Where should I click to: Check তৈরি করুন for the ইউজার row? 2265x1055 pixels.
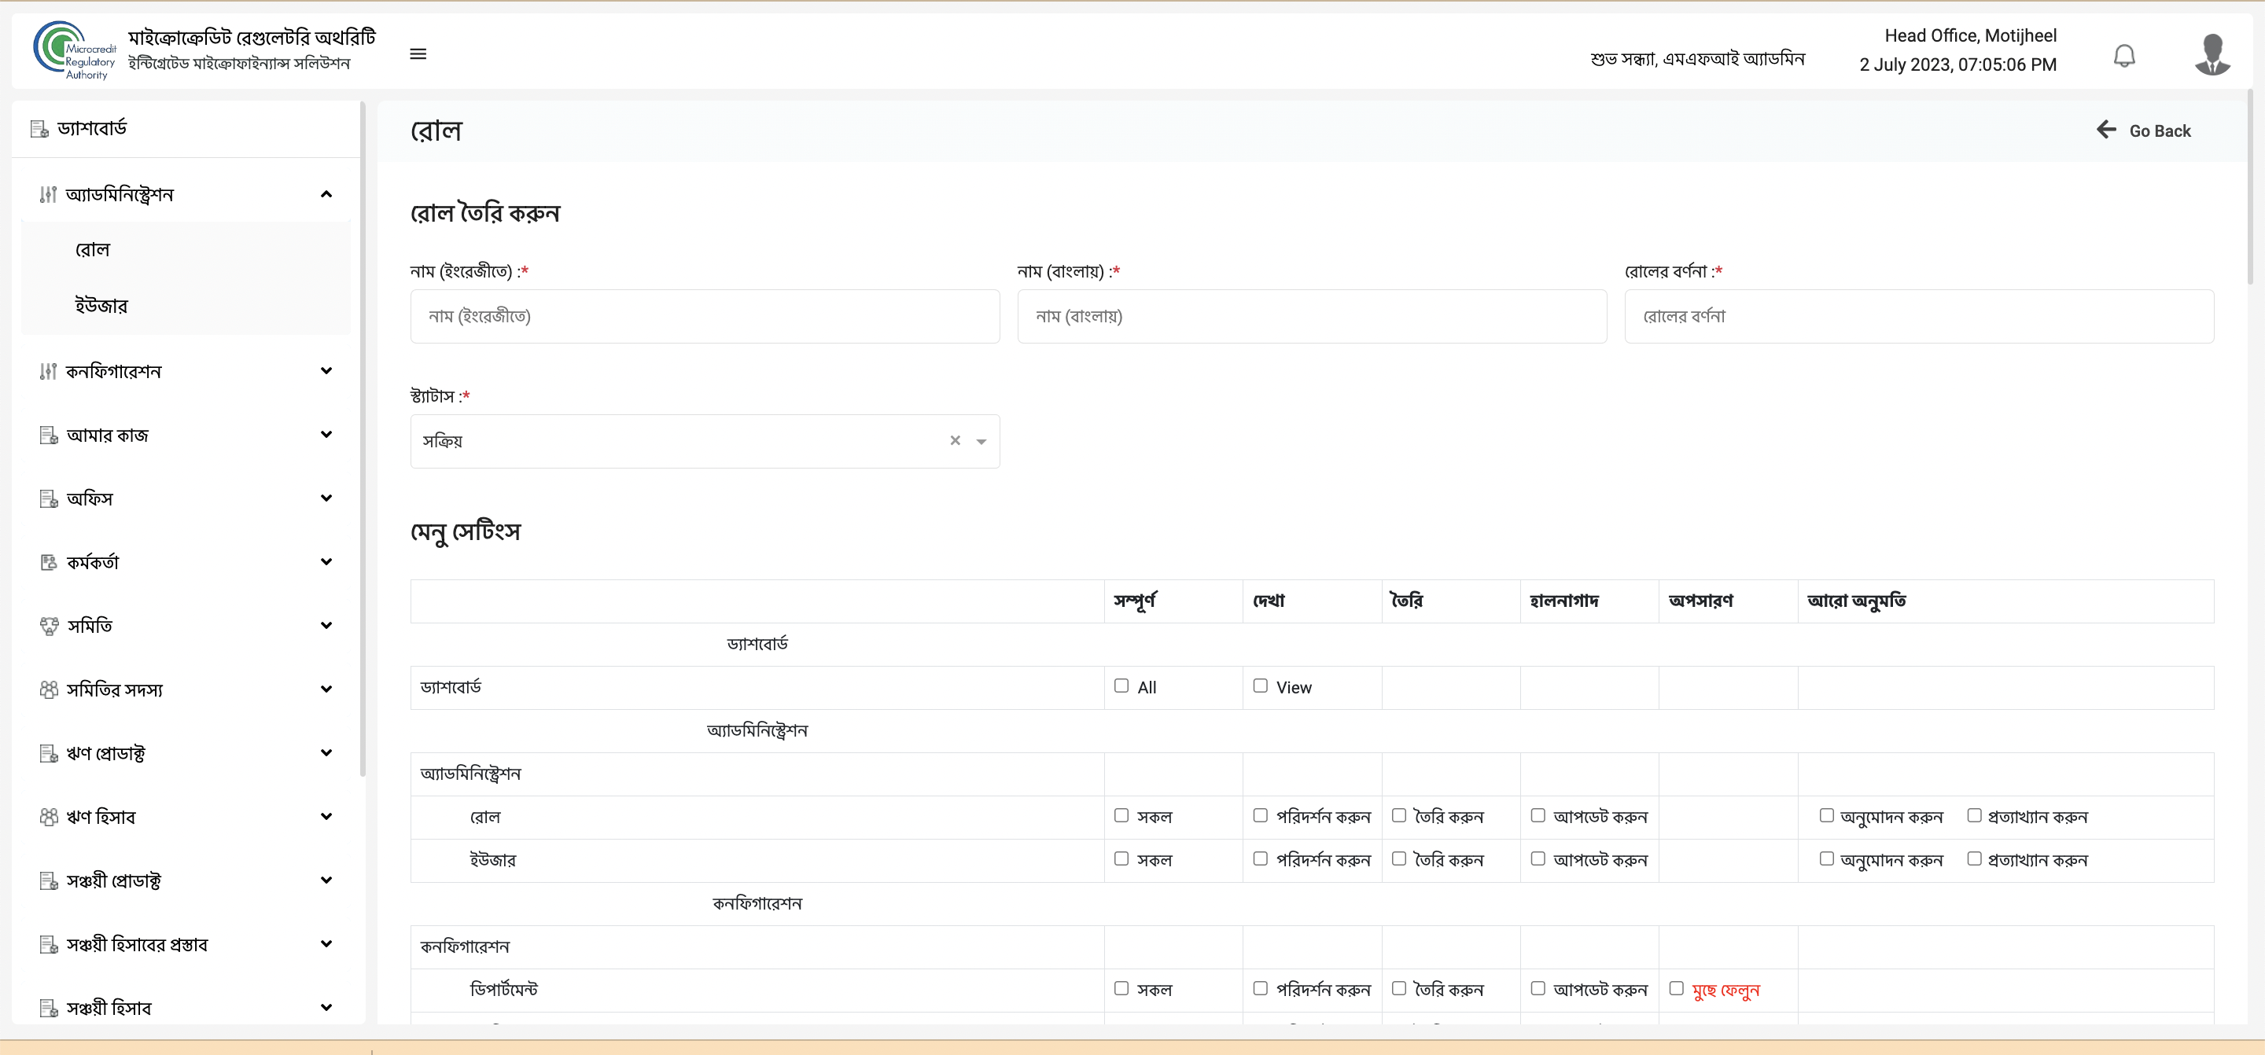(1399, 859)
